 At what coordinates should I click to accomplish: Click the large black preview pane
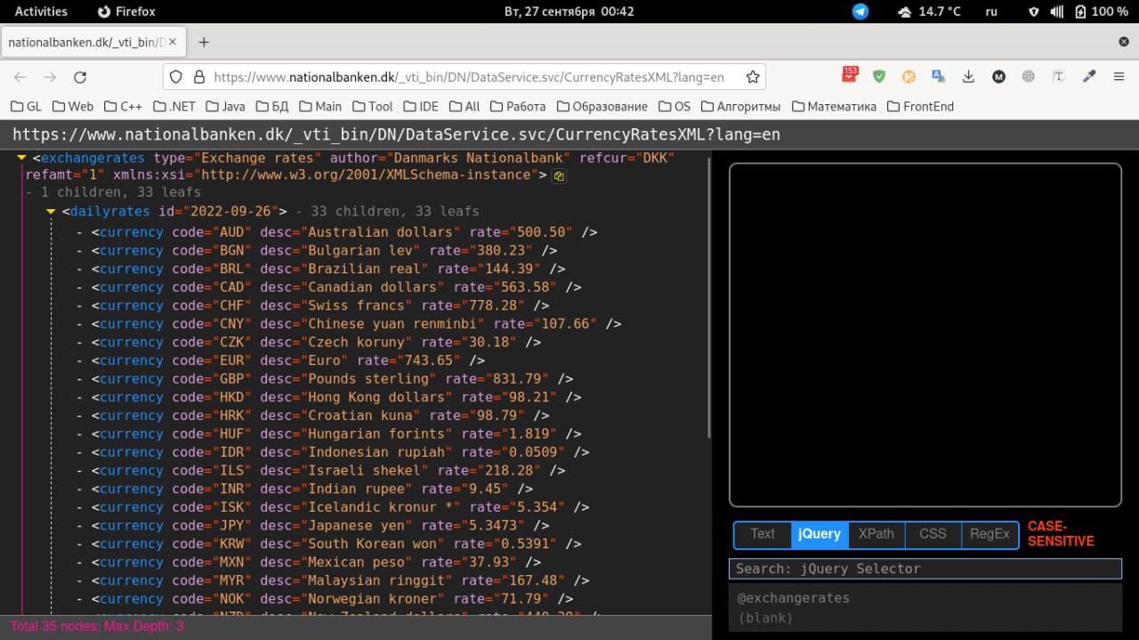tap(925, 336)
